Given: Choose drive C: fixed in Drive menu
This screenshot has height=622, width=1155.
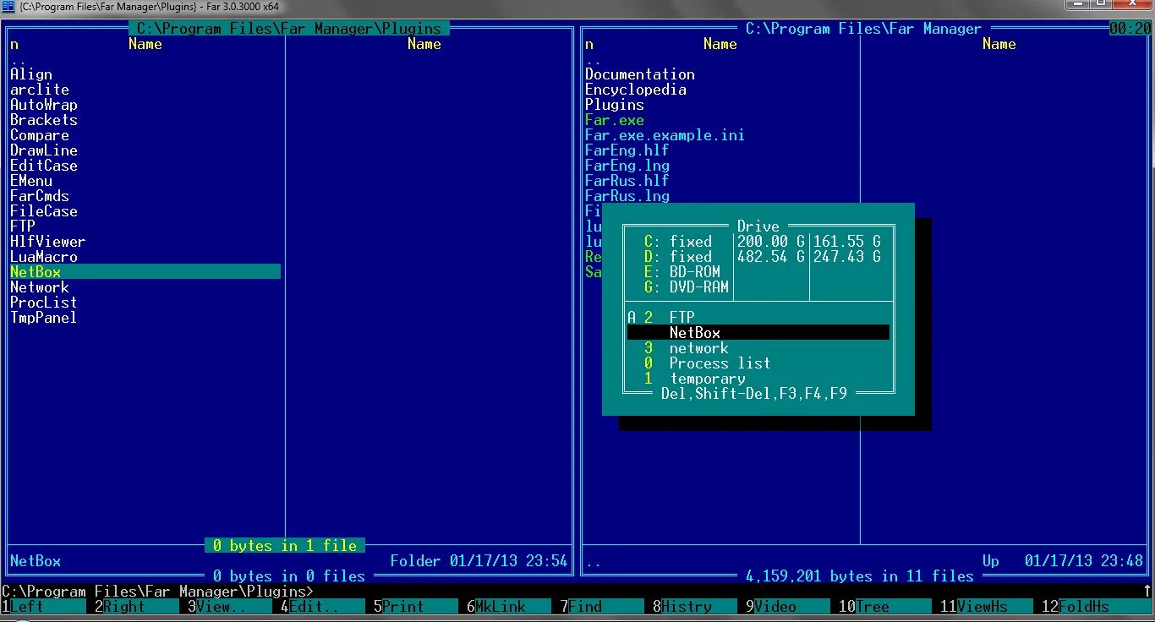Looking at the screenshot, I should click(x=758, y=242).
